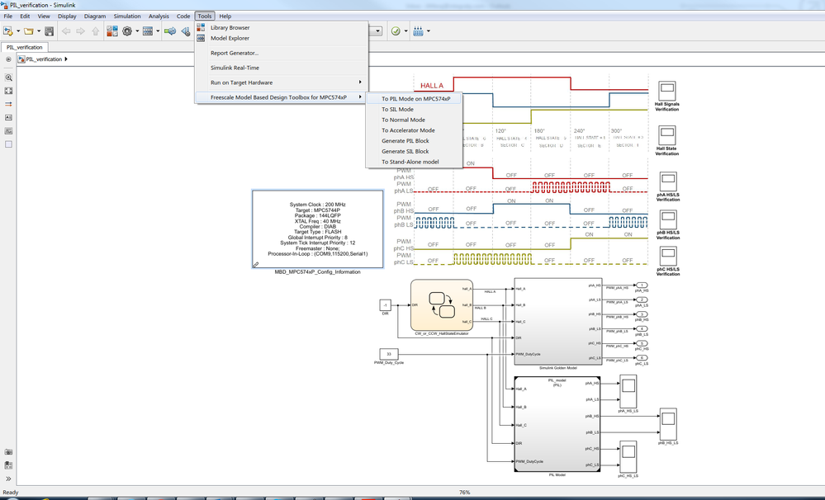The image size is (825, 500).
Task: Open dropdown arrow beside Model Advisor checkmark
Action: coord(406,31)
